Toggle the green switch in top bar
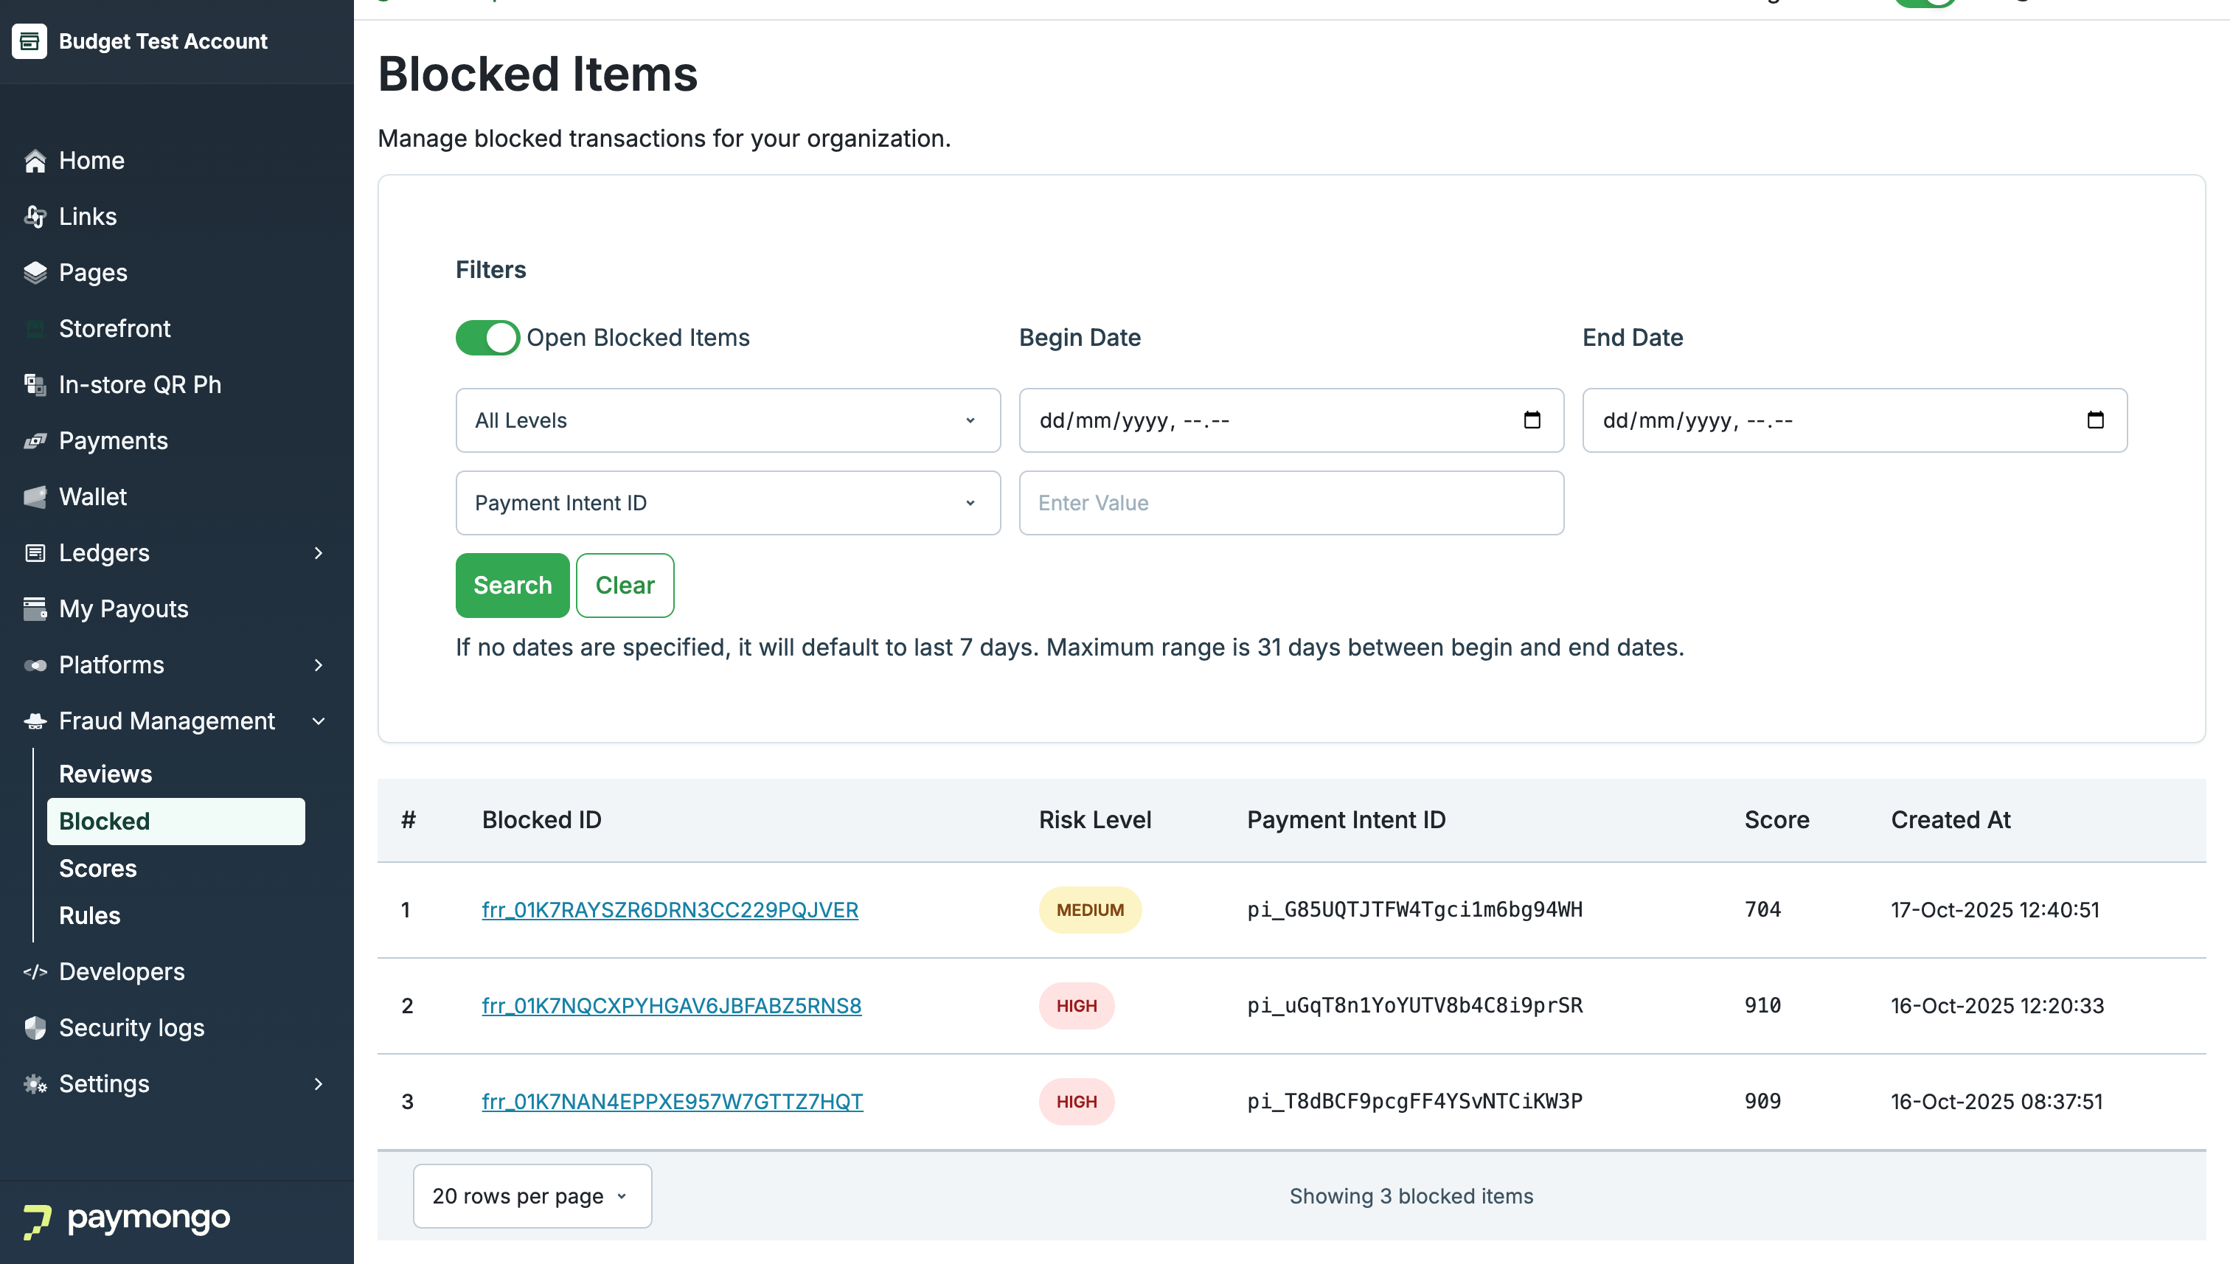The width and height of the screenshot is (2230, 1264). tap(1923, 4)
